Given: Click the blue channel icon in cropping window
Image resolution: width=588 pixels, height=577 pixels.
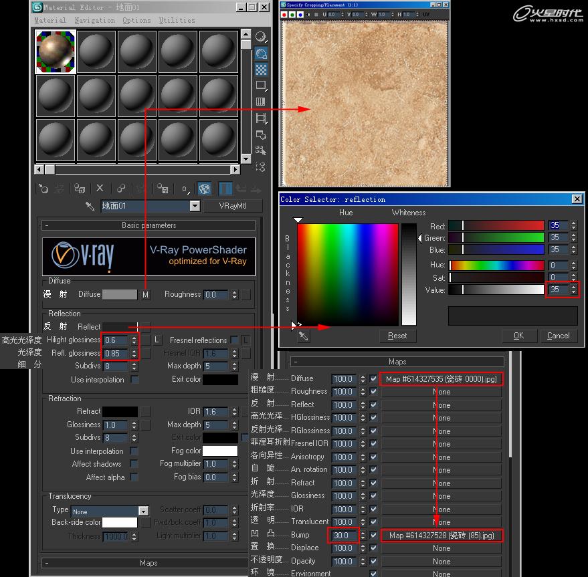Looking at the screenshot, I should pos(300,15).
